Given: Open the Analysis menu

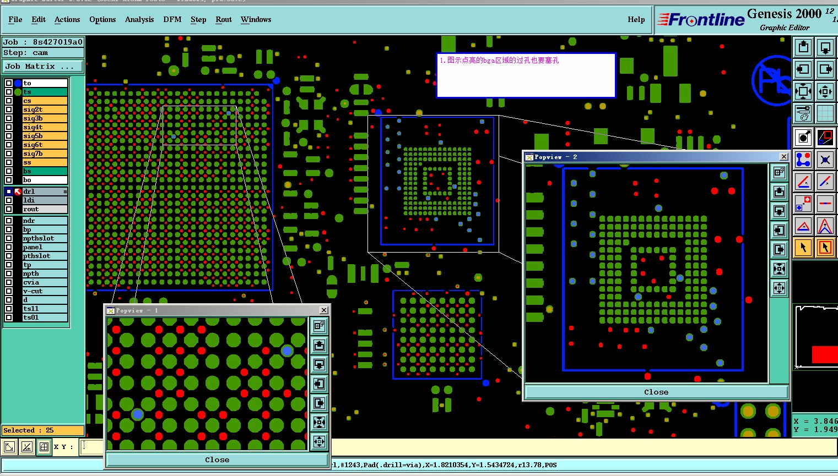Looking at the screenshot, I should pyautogui.click(x=139, y=19).
